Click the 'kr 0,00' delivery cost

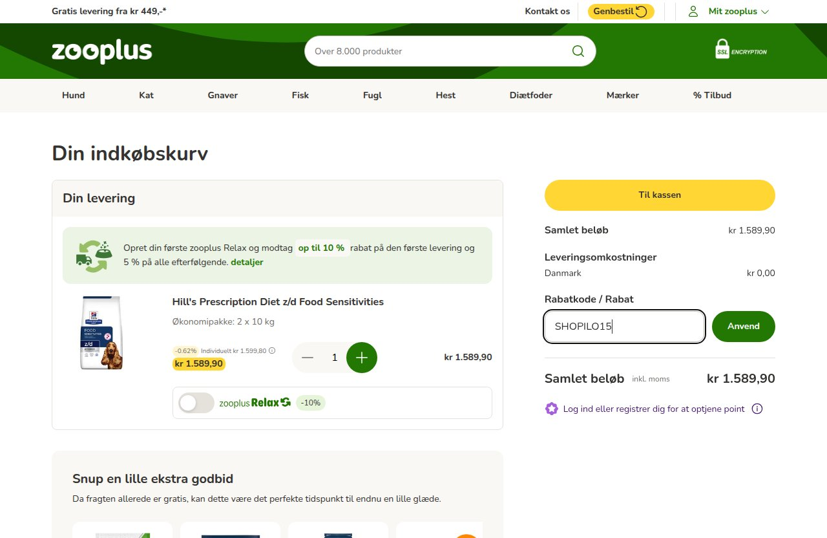pos(761,274)
